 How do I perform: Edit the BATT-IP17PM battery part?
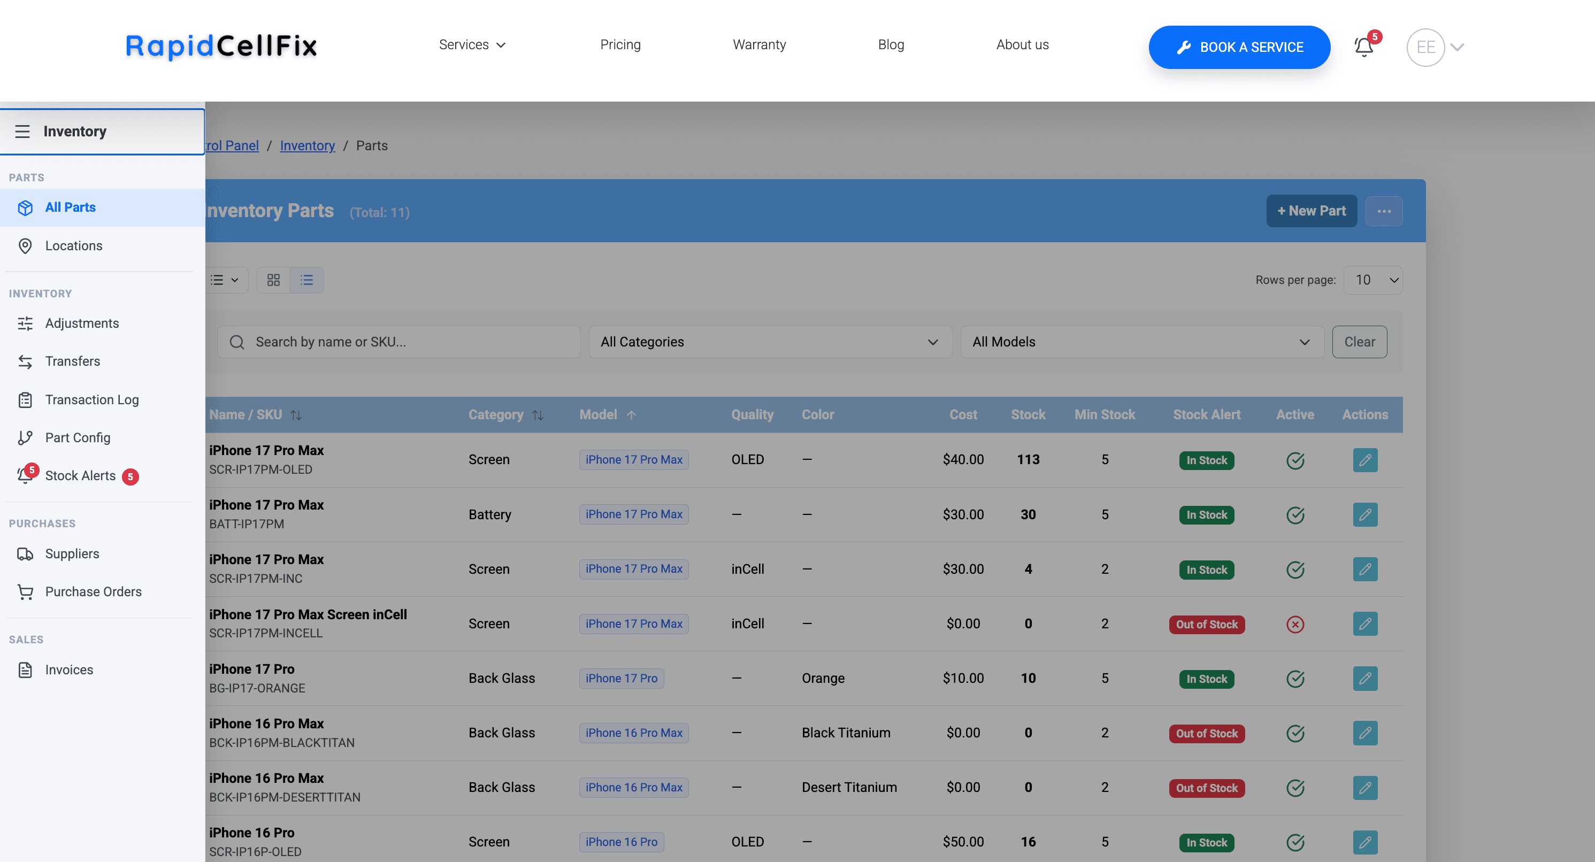[x=1364, y=515]
